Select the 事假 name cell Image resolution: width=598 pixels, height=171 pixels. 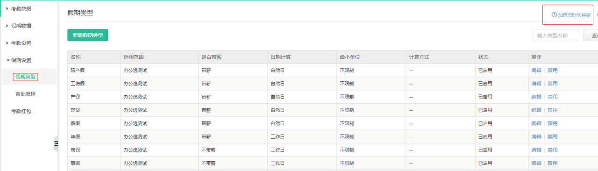pyautogui.click(x=75, y=163)
